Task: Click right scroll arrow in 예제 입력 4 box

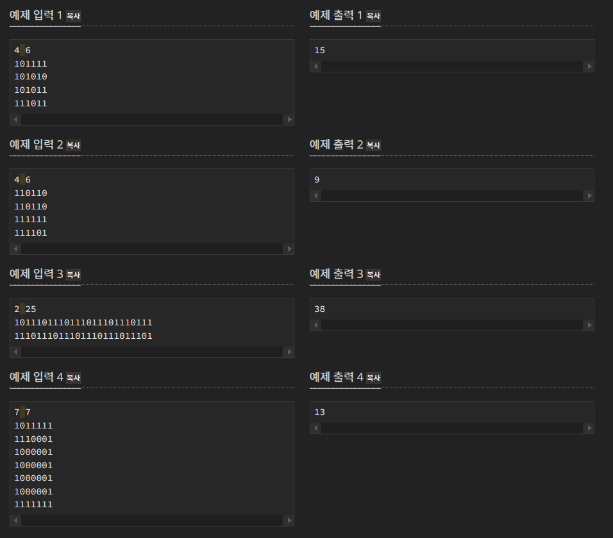Action: tap(289, 521)
